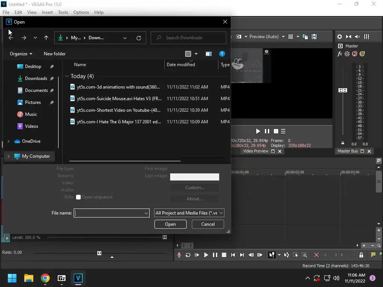Pause in Video Preview window
383x287 pixels.
(x=267, y=131)
